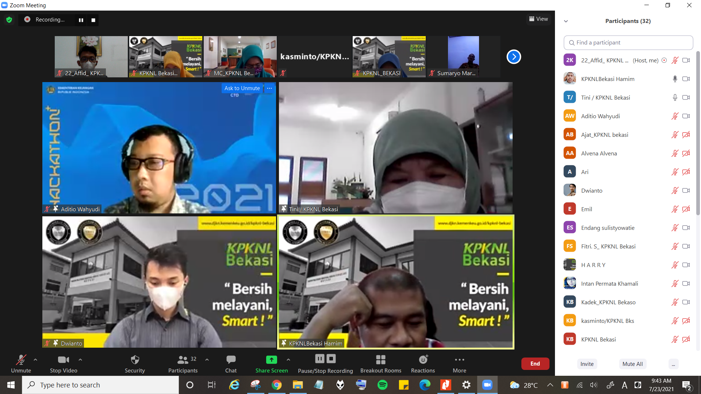Click the green Share Screen icon
Viewport: 701px width, 394px height.
click(271, 360)
